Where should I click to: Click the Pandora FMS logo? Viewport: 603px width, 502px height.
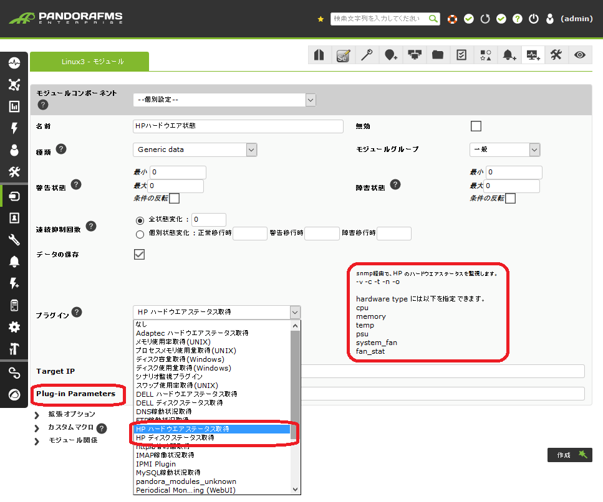(66, 18)
